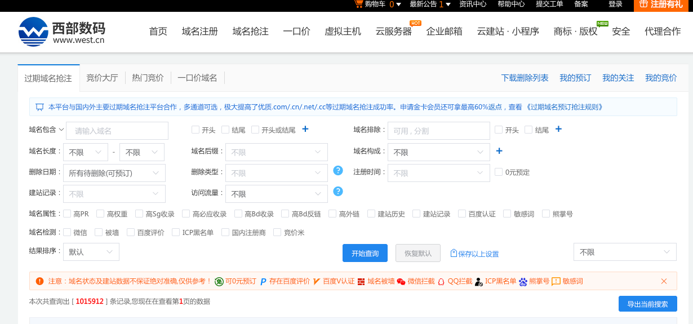This screenshot has height=324, width=693.
Task: Click the announcement icon in blue info bar
Action: (x=39, y=107)
